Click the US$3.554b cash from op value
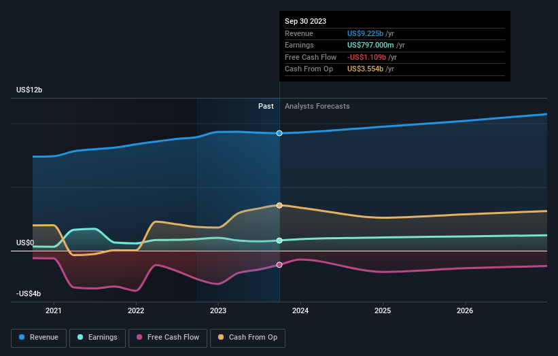 (365, 69)
